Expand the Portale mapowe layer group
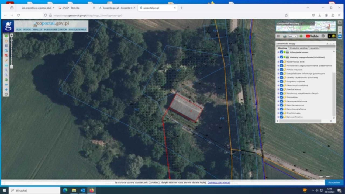 [278, 70]
